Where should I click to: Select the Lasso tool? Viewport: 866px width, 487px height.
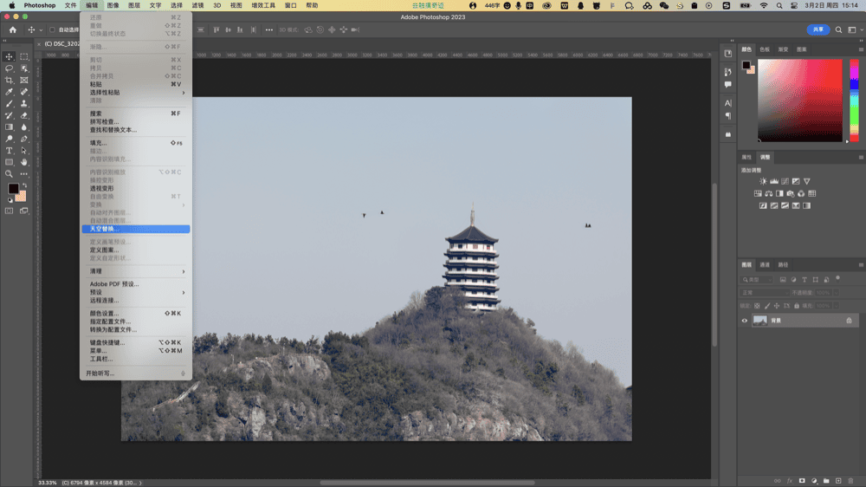pyautogui.click(x=10, y=68)
